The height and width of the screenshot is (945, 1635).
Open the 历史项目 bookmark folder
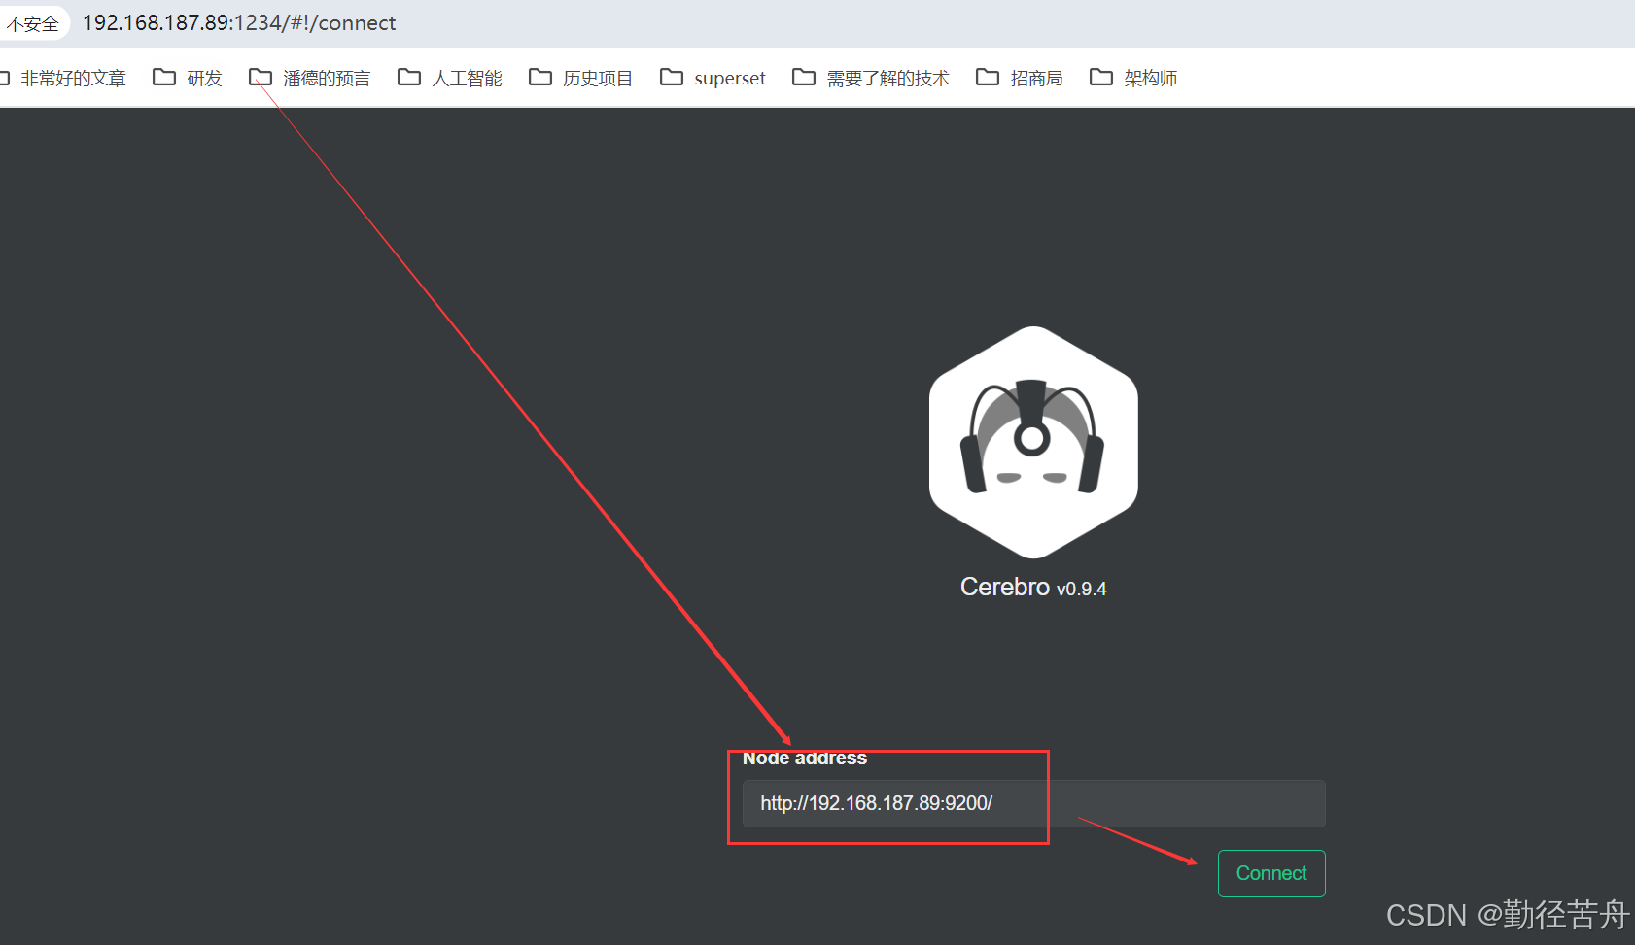point(580,78)
